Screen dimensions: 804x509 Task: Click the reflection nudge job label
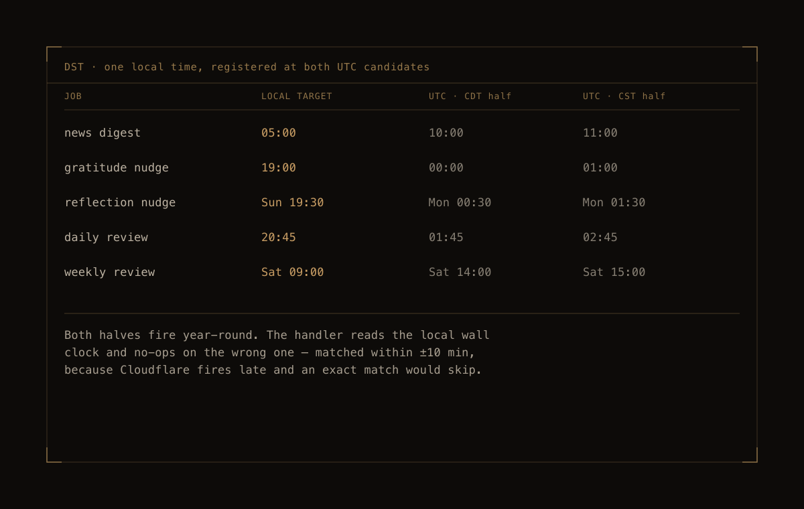click(120, 202)
